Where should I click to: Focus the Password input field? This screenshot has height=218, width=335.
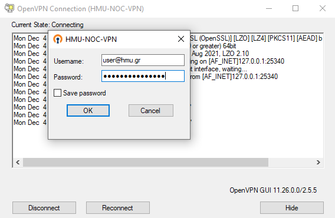pyautogui.click(x=143, y=76)
